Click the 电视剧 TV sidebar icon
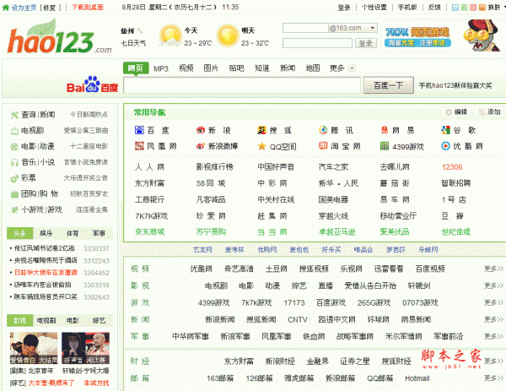 (x=14, y=131)
